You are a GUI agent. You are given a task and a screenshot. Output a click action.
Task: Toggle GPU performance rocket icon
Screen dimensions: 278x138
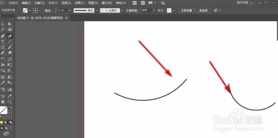pyautogui.click(x=162, y=3)
